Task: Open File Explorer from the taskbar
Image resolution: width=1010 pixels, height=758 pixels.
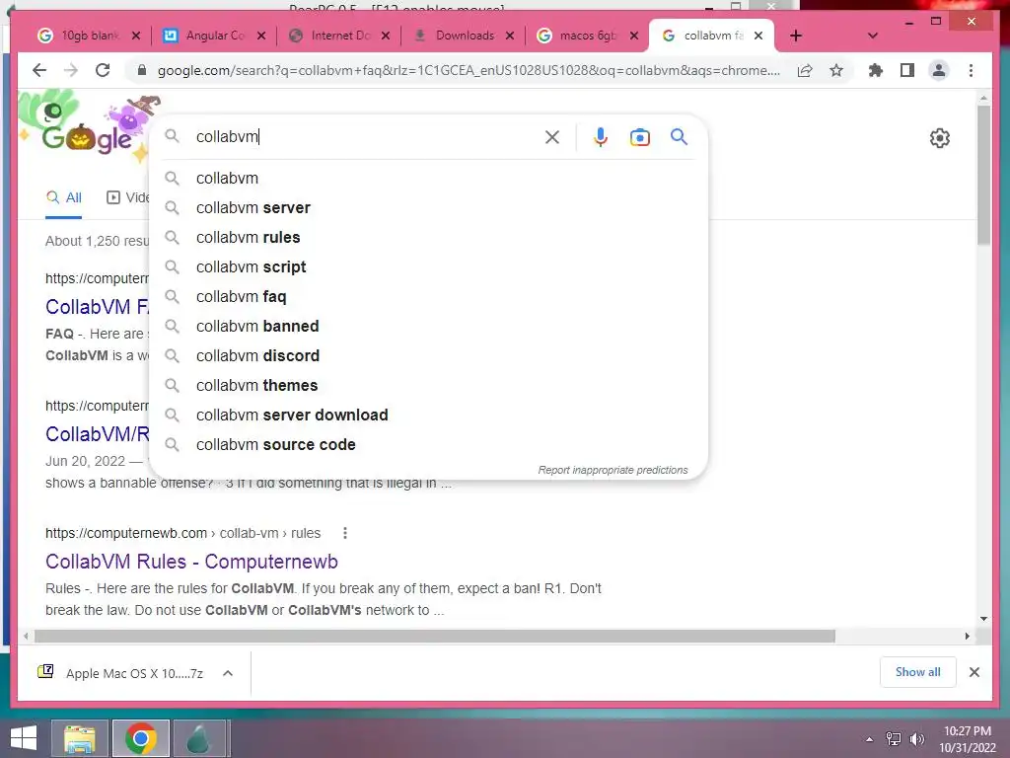Action: click(79, 738)
